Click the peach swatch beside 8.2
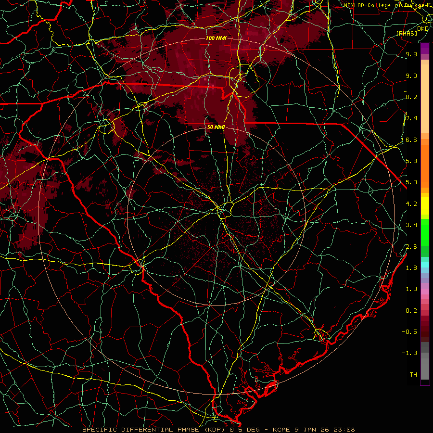Viewport: 433px width, 433px height. pyautogui.click(x=425, y=99)
